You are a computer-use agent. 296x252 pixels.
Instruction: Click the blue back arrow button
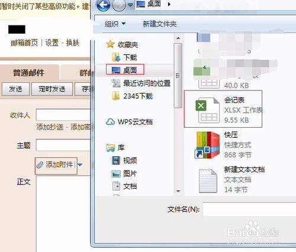tap(104, 5)
